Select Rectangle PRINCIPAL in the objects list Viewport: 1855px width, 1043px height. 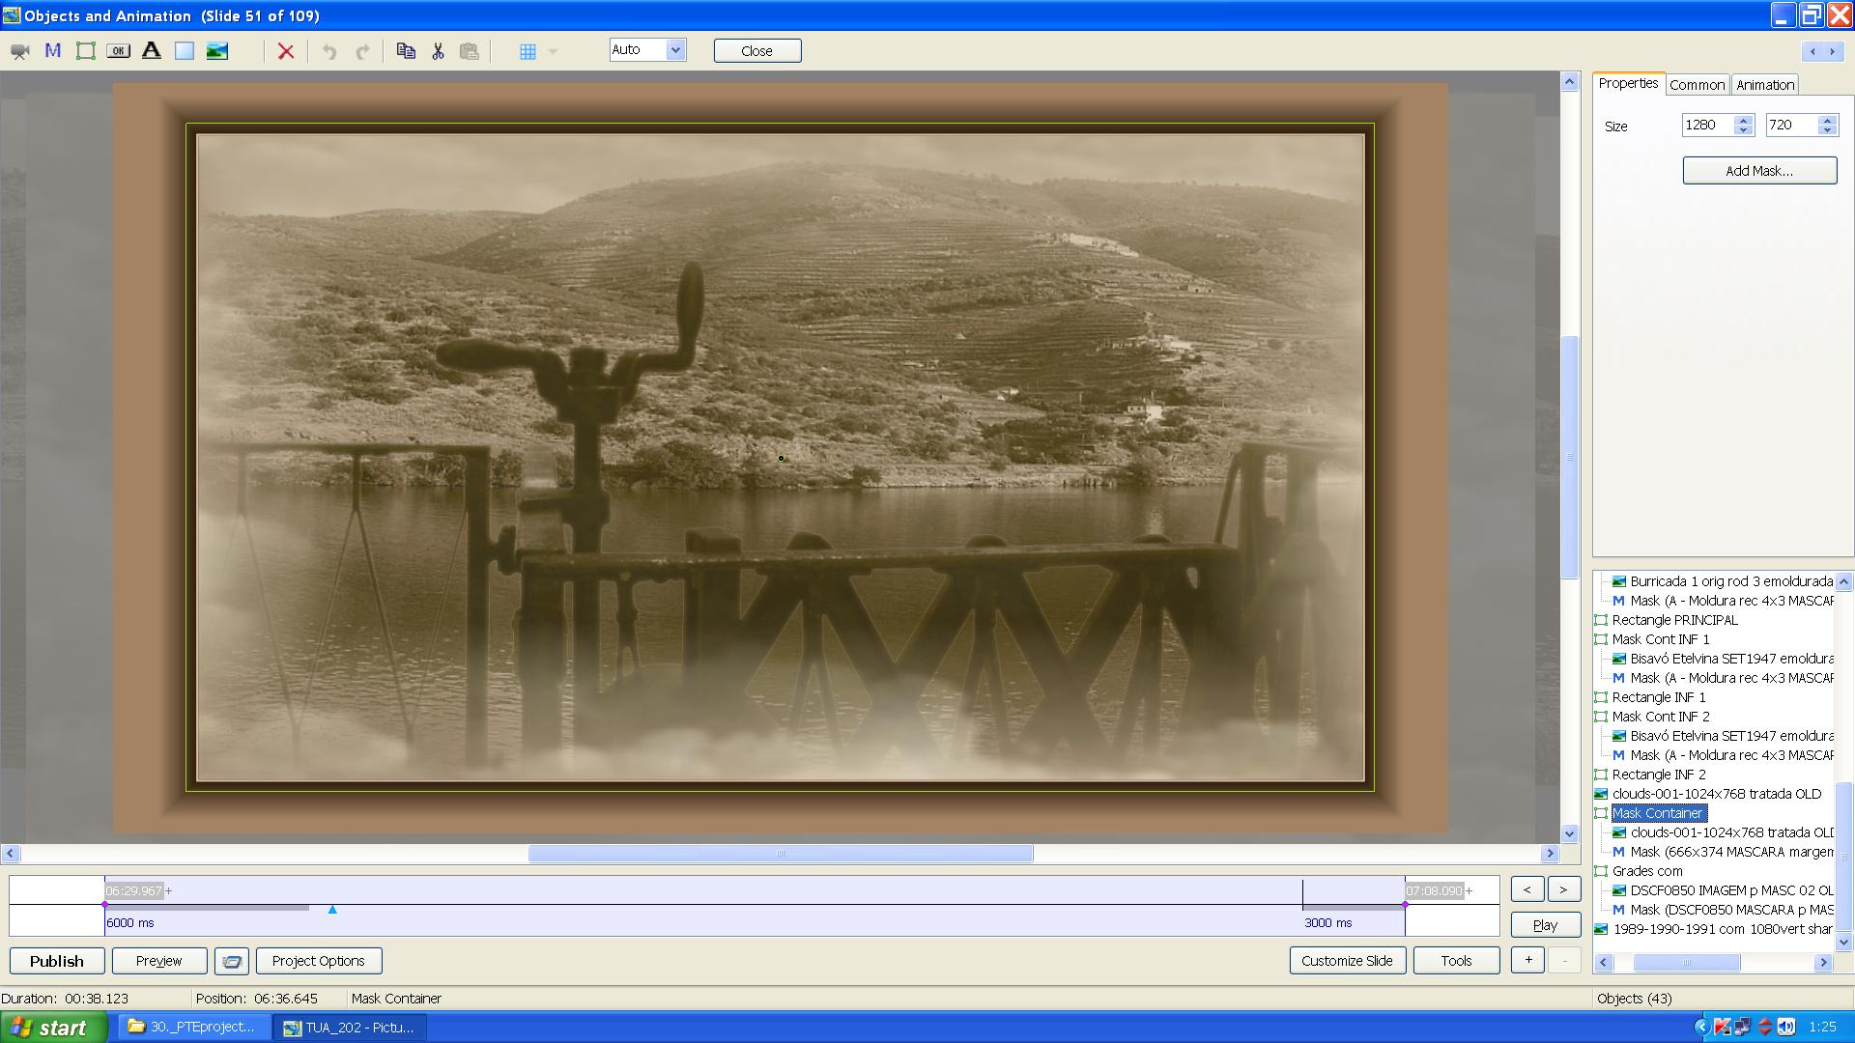(x=1674, y=620)
